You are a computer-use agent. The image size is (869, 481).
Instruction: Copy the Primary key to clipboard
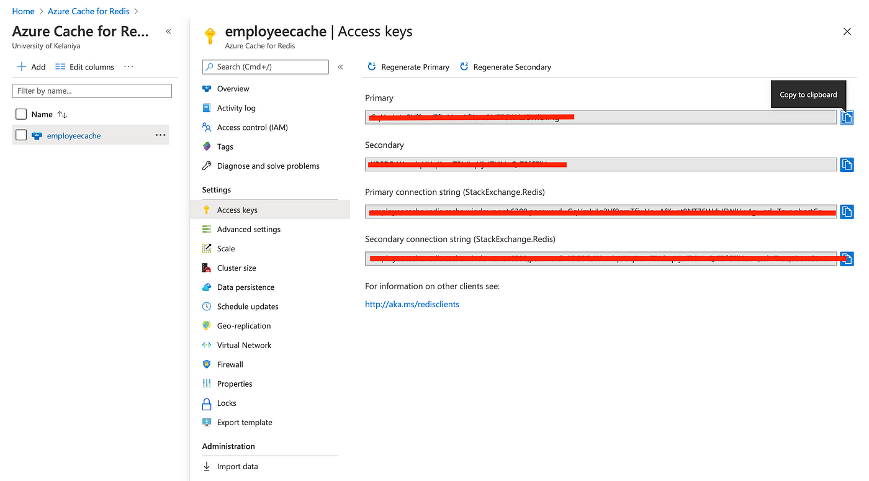847,117
